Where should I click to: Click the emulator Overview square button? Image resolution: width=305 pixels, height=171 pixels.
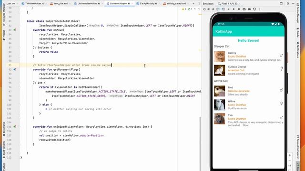(x=239, y=9)
